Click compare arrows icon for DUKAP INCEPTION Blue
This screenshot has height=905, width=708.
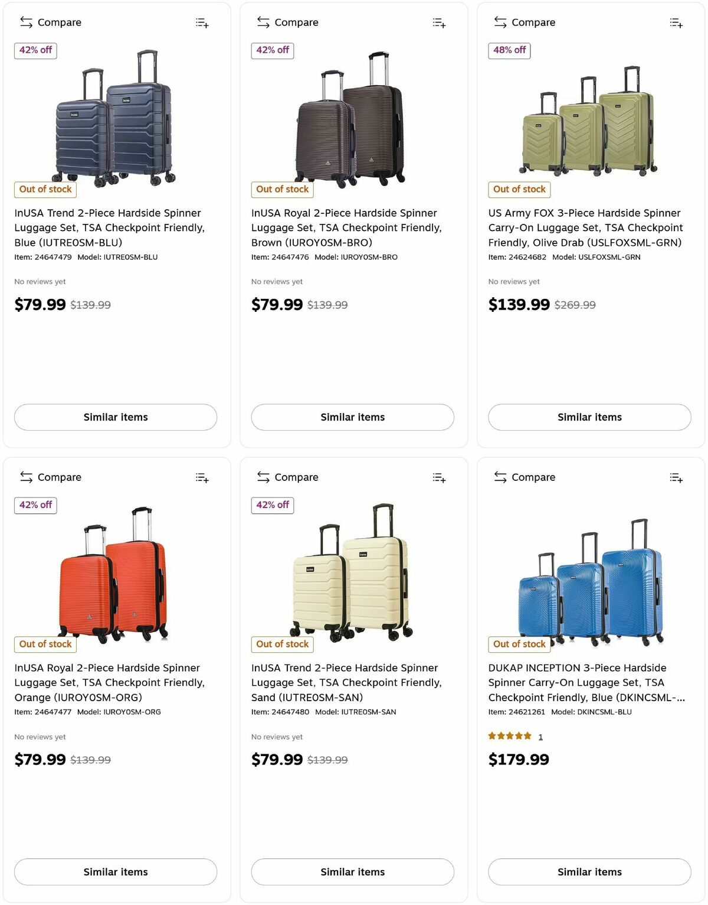[500, 477]
